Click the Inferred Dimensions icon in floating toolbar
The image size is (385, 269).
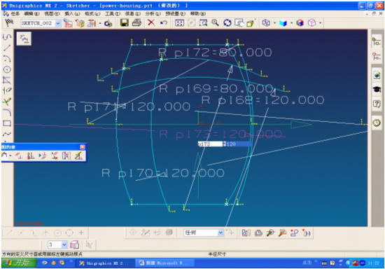click(4, 156)
